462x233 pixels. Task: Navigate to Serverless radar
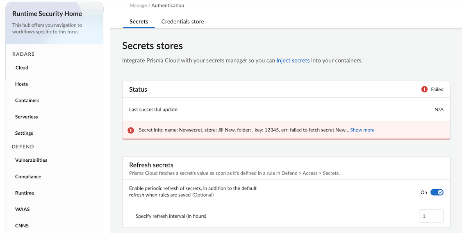click(x=26, y=117)
